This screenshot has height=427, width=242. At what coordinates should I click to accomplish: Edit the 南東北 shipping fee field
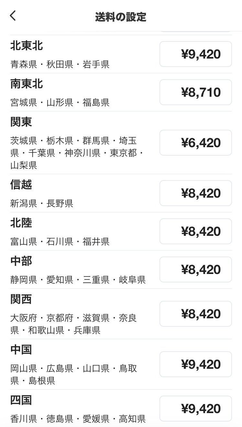(195, 92)
